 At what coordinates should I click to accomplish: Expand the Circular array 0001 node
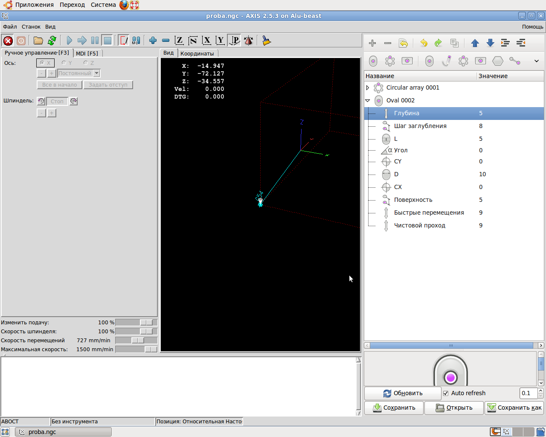point(368,88)
